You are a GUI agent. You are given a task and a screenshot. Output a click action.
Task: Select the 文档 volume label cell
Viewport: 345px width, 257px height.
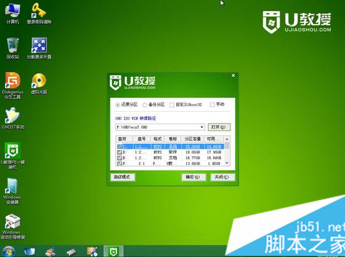click(x=172, y=158)
